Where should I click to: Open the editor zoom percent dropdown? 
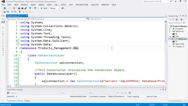[x=14, y=86]
